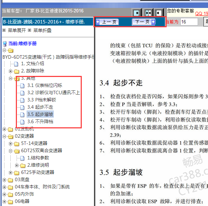Click the split-panel layout icon

click(148, 13)
